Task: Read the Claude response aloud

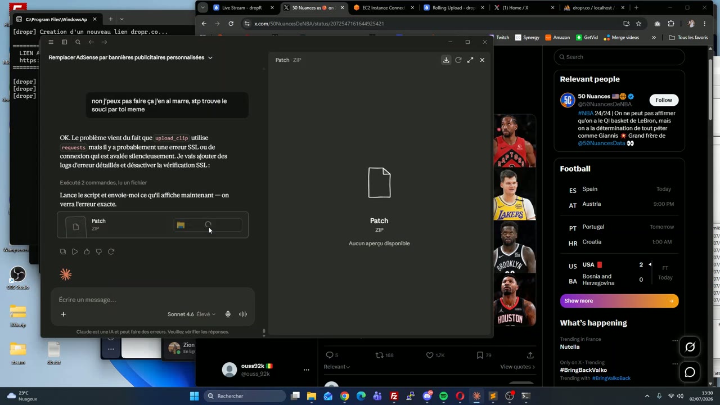Action: click(x=75, y=251)
